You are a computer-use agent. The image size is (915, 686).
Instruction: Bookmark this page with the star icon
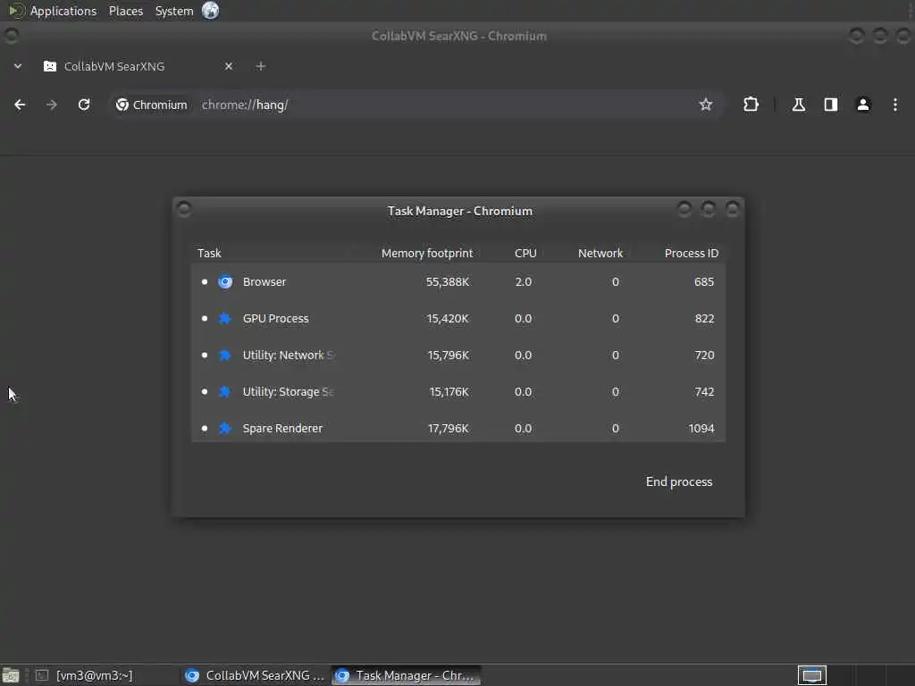click(x=706, y=105)
